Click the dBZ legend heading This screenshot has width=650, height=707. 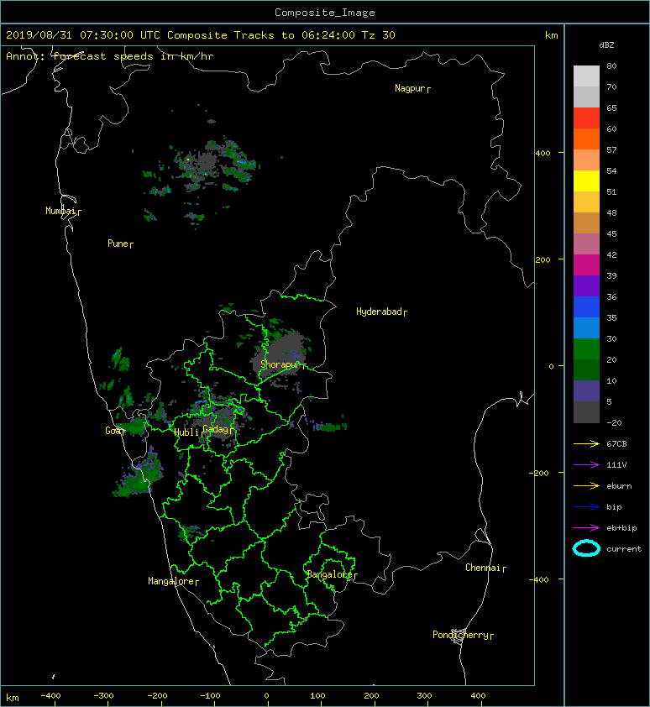[606, 45]
